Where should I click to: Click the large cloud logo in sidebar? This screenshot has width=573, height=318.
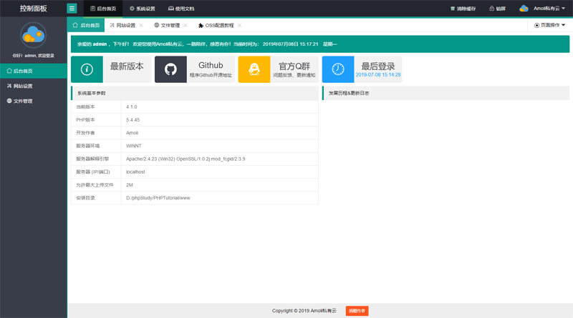(x=33, y=35)
